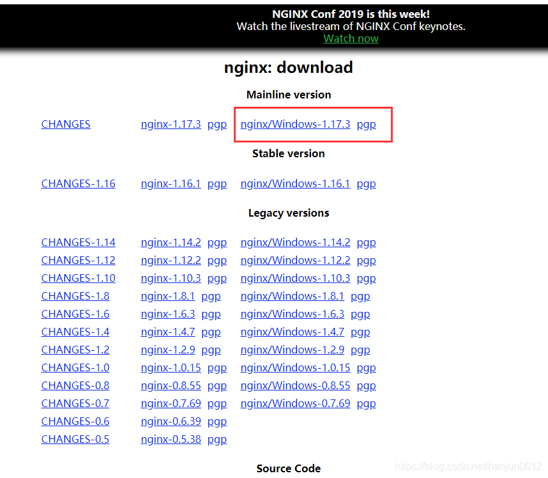The width and height of the screenshot is (548, 478).
Task: Download nginx-1.6.3
Action: point(168,314)
